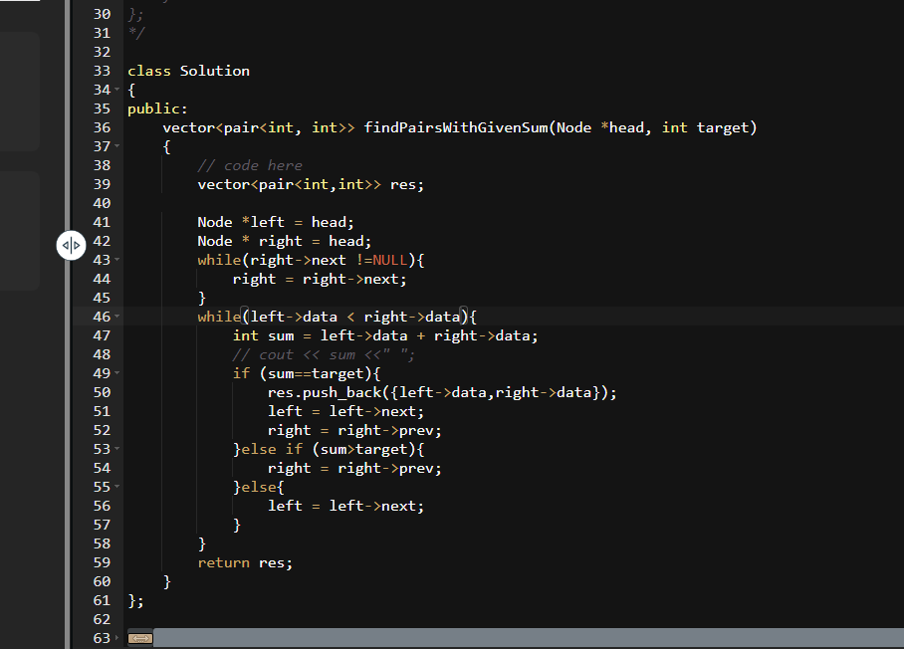
Task: Click the panel splitter handle icon
Action: coord(71,246)
